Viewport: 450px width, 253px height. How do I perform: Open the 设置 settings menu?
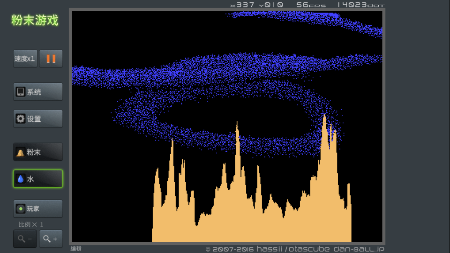coord(38,119)
